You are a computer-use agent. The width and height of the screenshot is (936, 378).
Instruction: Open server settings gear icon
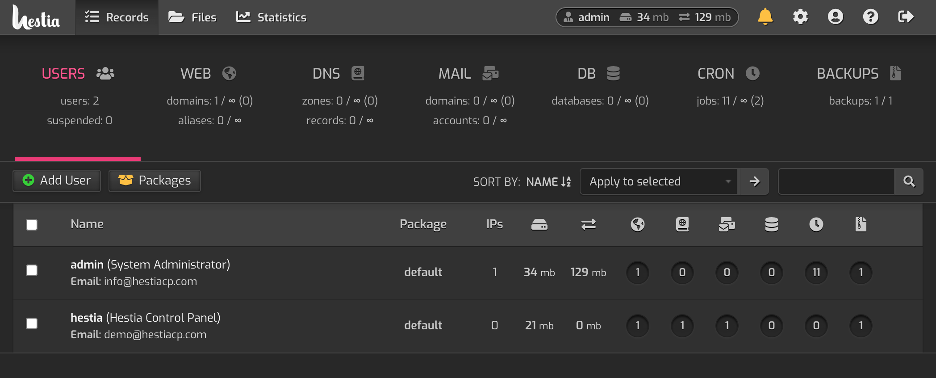800,17
